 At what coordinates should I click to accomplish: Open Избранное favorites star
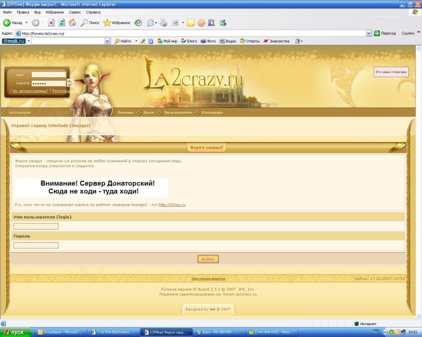[x=117, y=23]
